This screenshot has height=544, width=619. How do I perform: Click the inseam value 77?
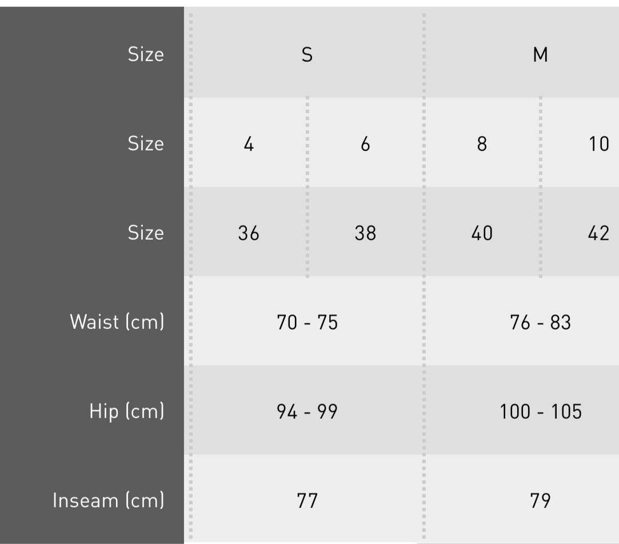click(307, 501)
